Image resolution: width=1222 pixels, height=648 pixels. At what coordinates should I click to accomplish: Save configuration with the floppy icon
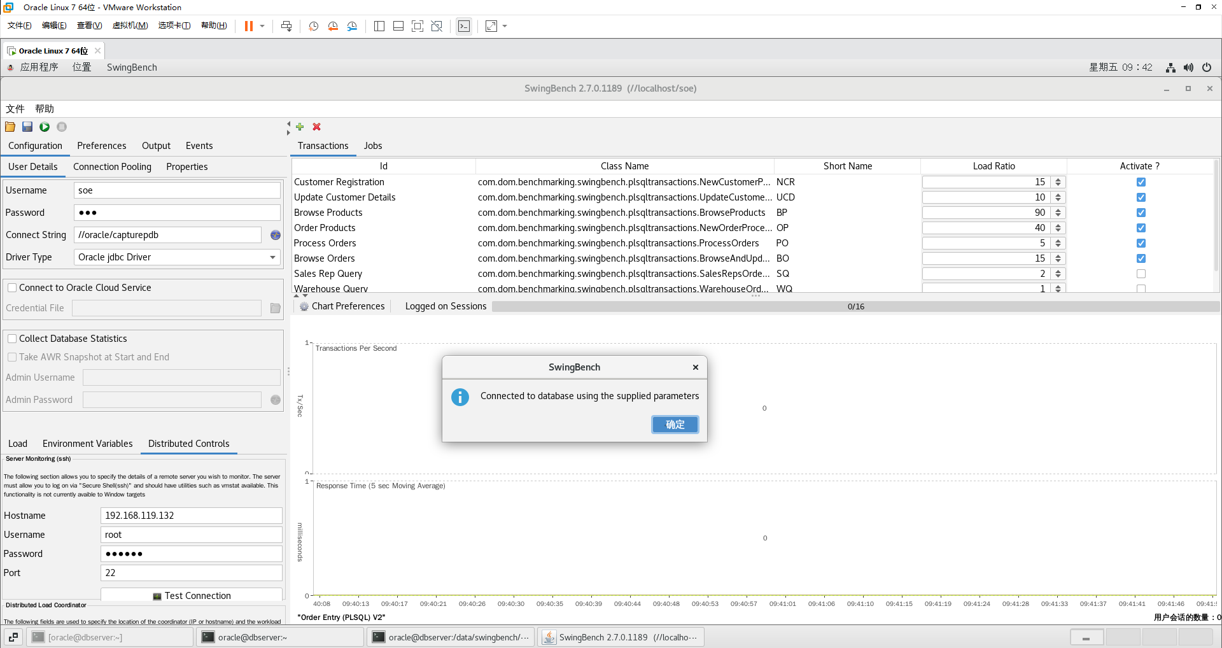pyautogui.click(x=27, y=127)
